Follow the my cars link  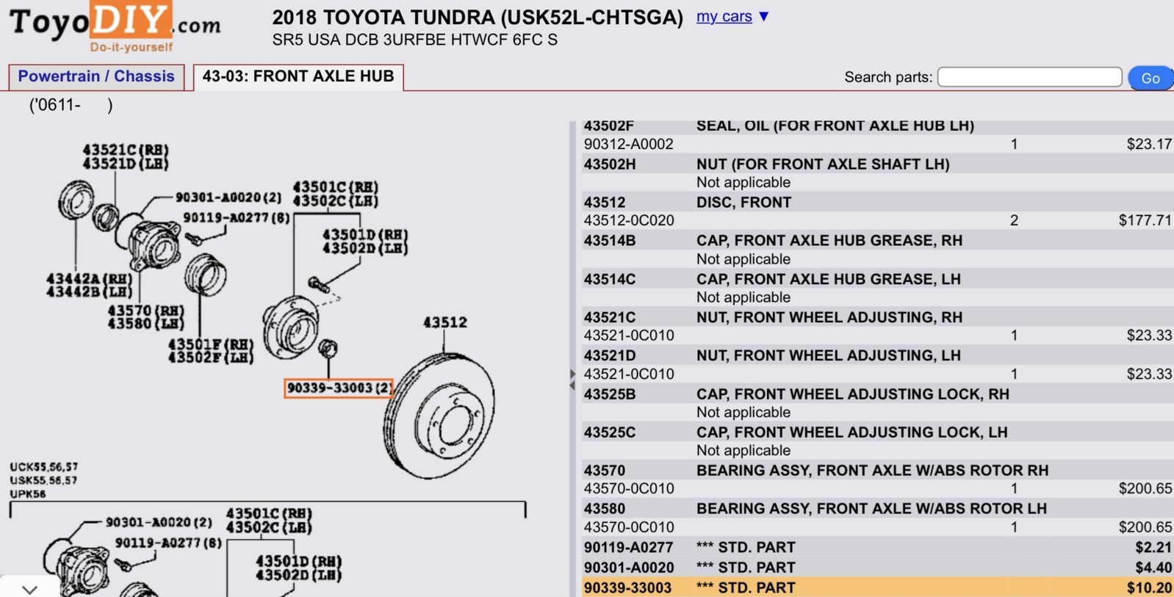coord(724,16)
